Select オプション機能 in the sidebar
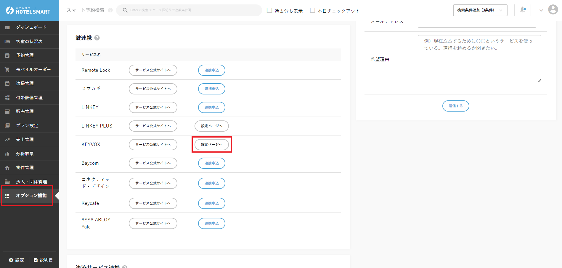This screenshot has height=268, width=562. pyautogui.click(x=31, y=196)
